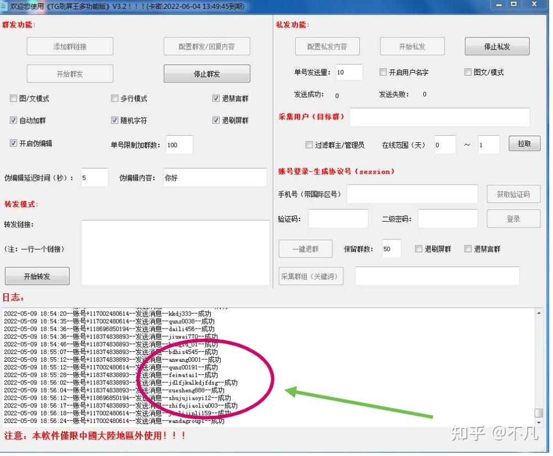The height and width of the screenshot is (456, 553).
Task: Uncheck the 随机字符 option
Action: pos(115,120)
